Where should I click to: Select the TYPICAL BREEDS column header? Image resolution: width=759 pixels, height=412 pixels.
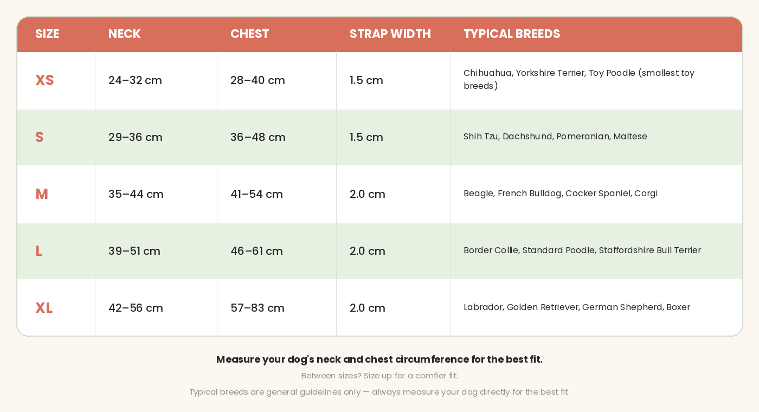(512, 34)
